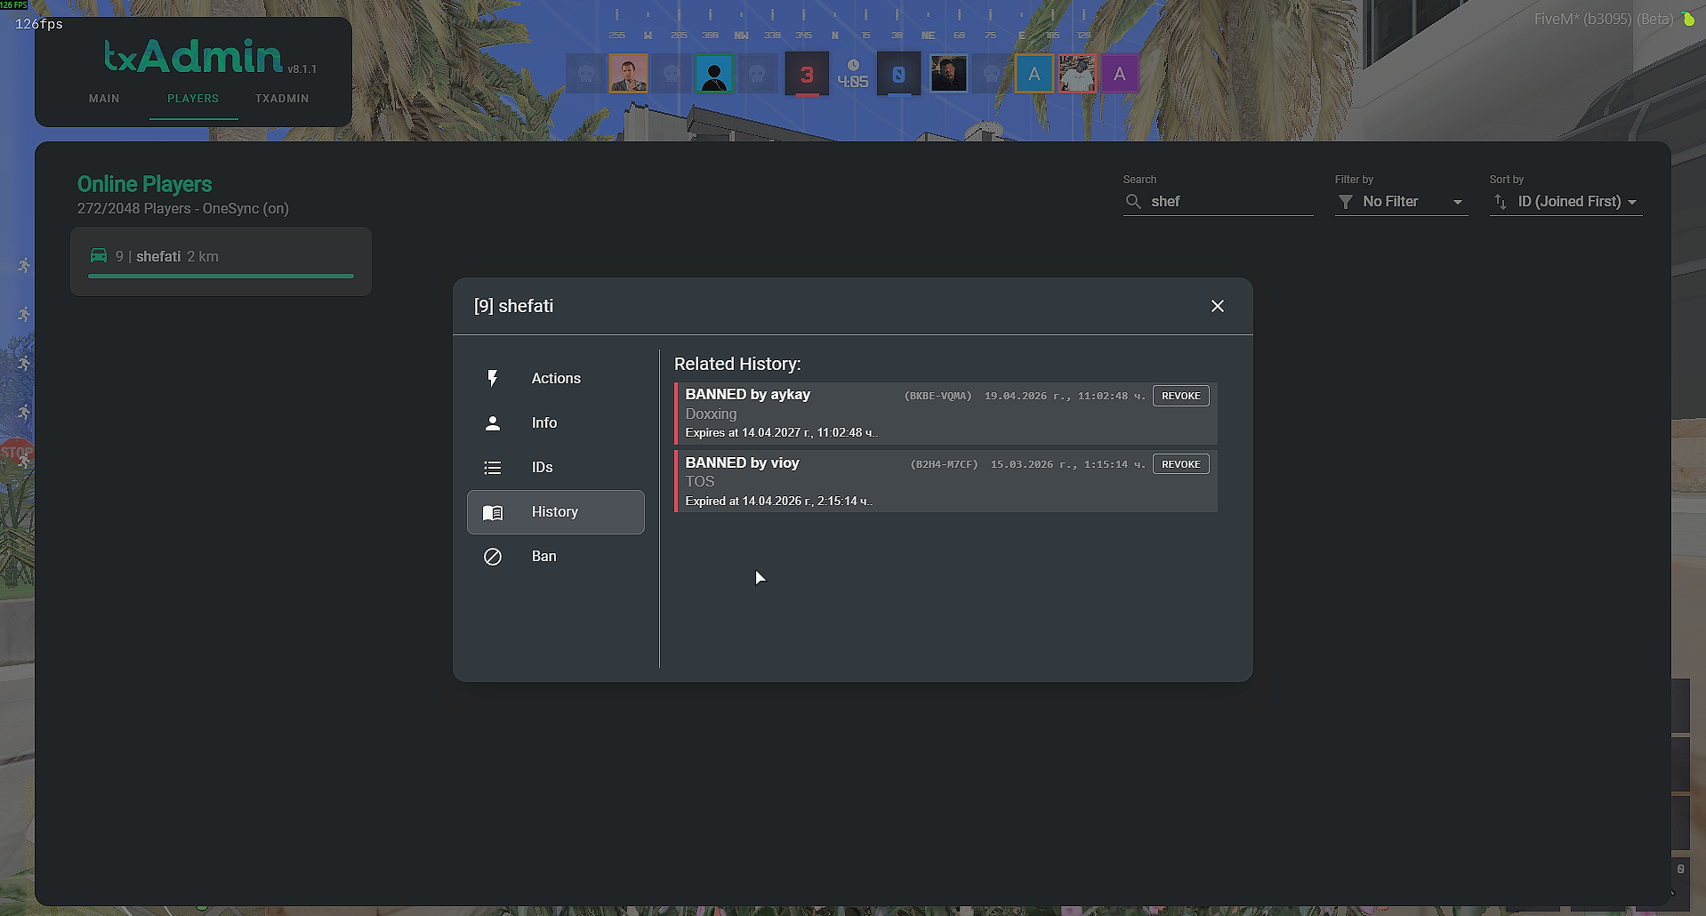Select the green-bordered silhouette avatar
This screenshot has height=916, width=1706.
tap(714, 74)
